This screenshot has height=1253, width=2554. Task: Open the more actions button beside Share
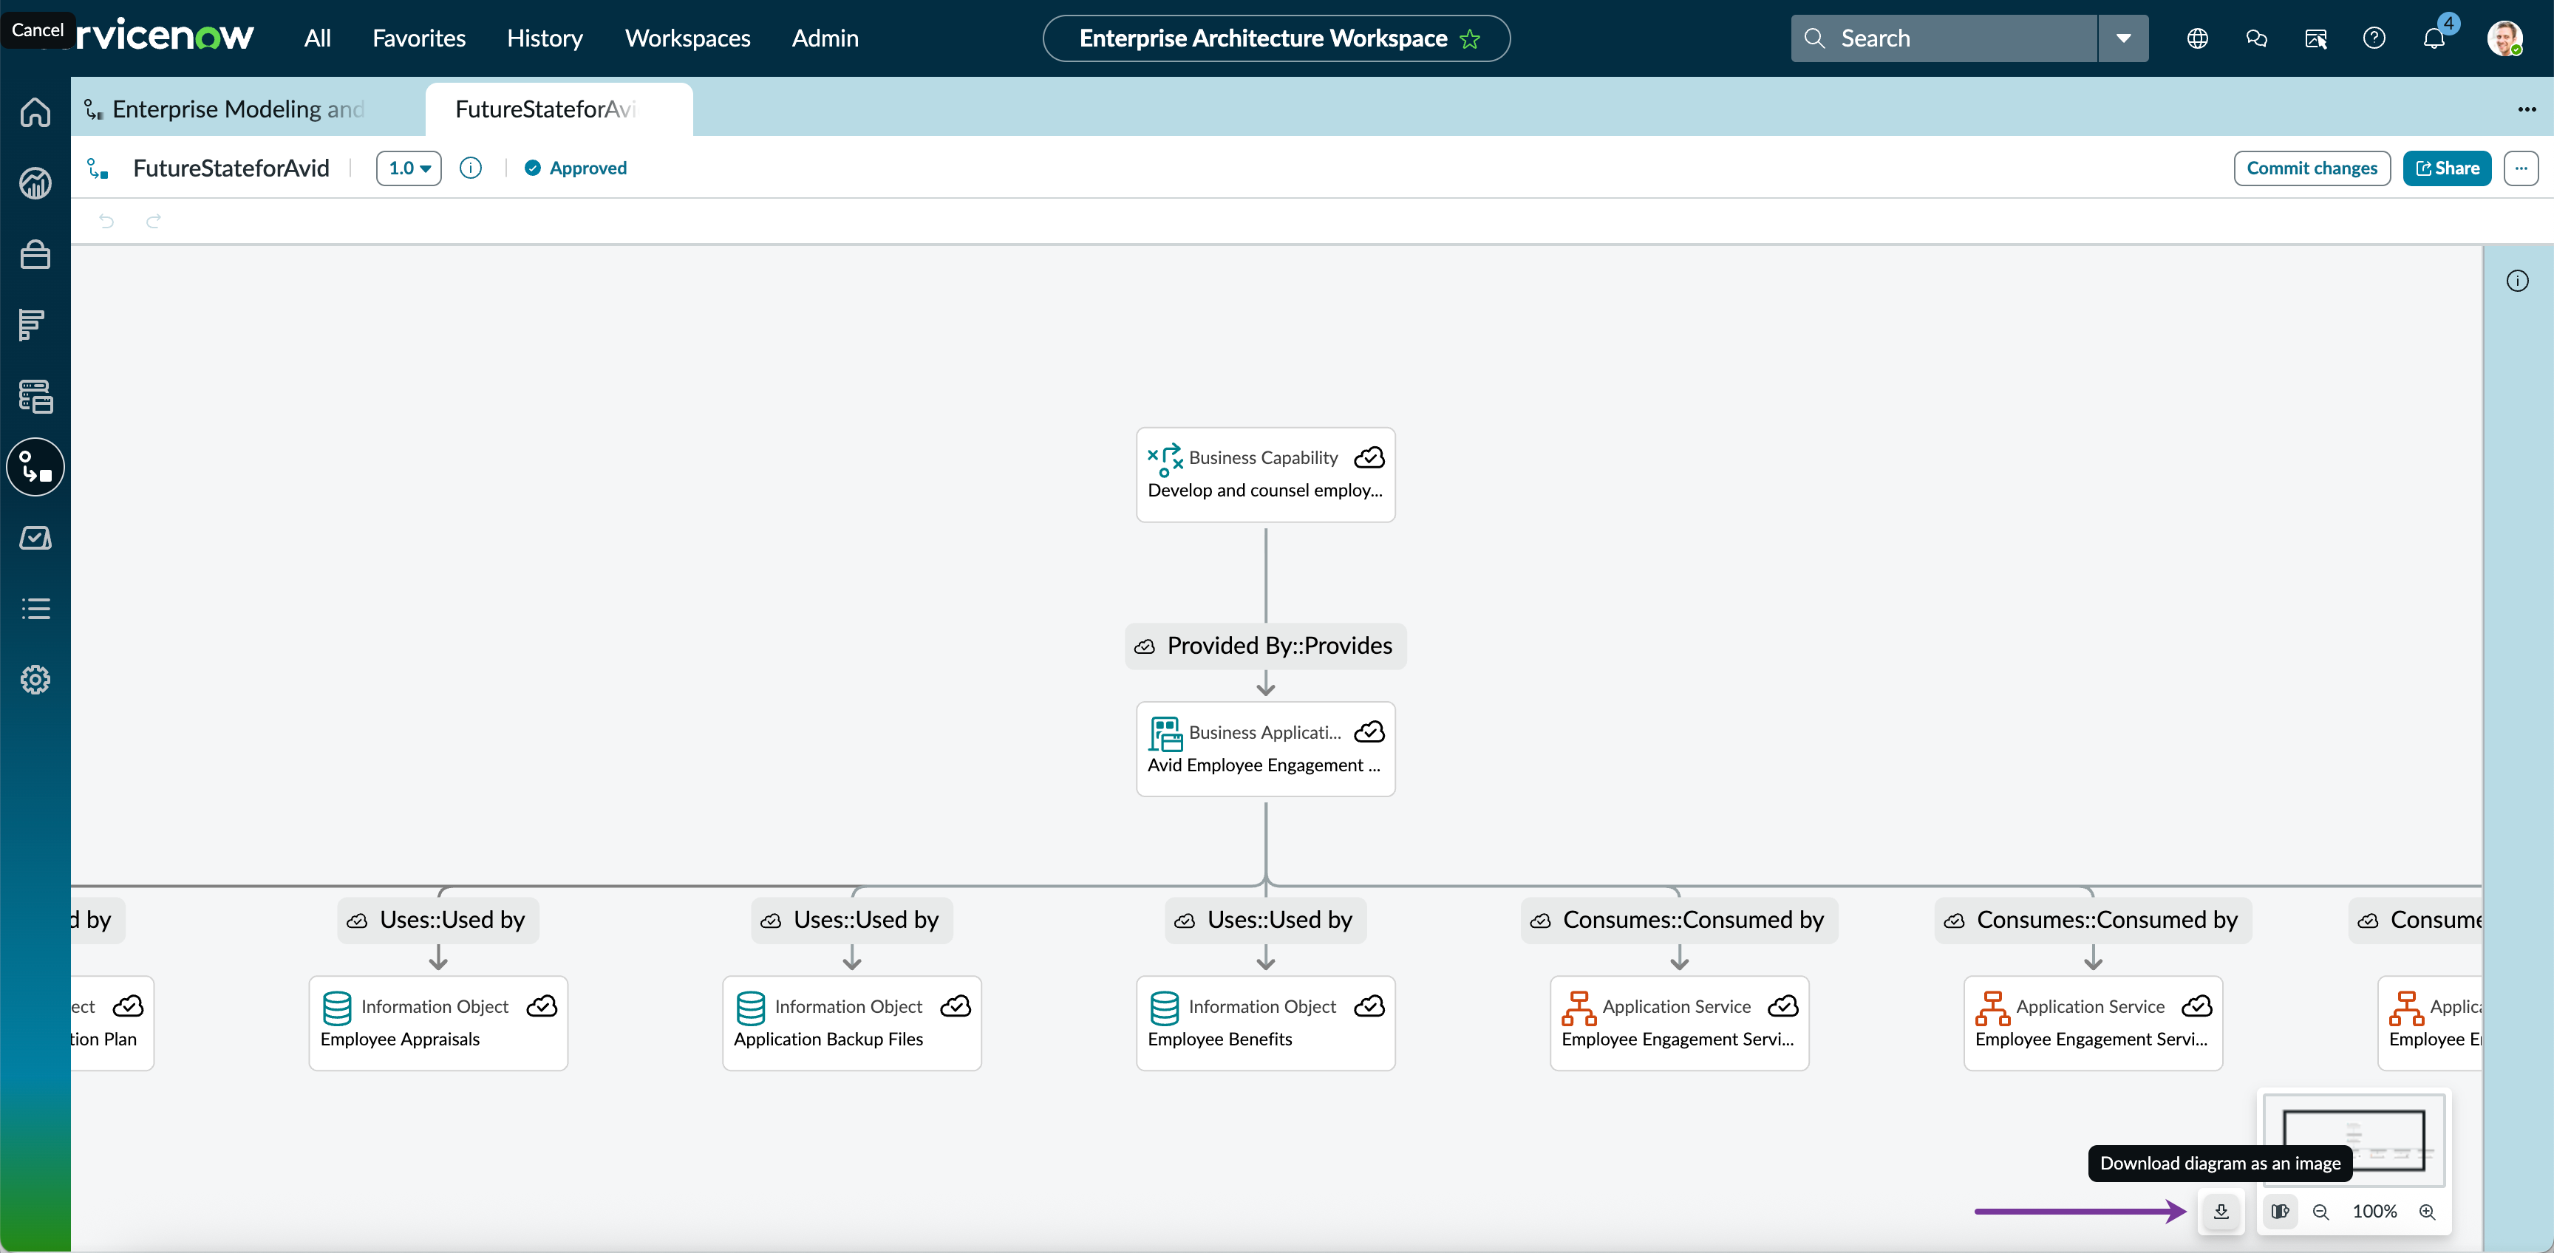coord(2520,168)
